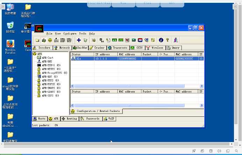
Task: Click the speaker icon in the viewer bottom bar
Action: [219, 151]
